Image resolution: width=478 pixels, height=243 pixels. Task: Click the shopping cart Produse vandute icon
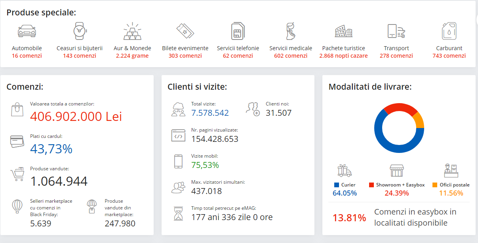tap(17, 174)
